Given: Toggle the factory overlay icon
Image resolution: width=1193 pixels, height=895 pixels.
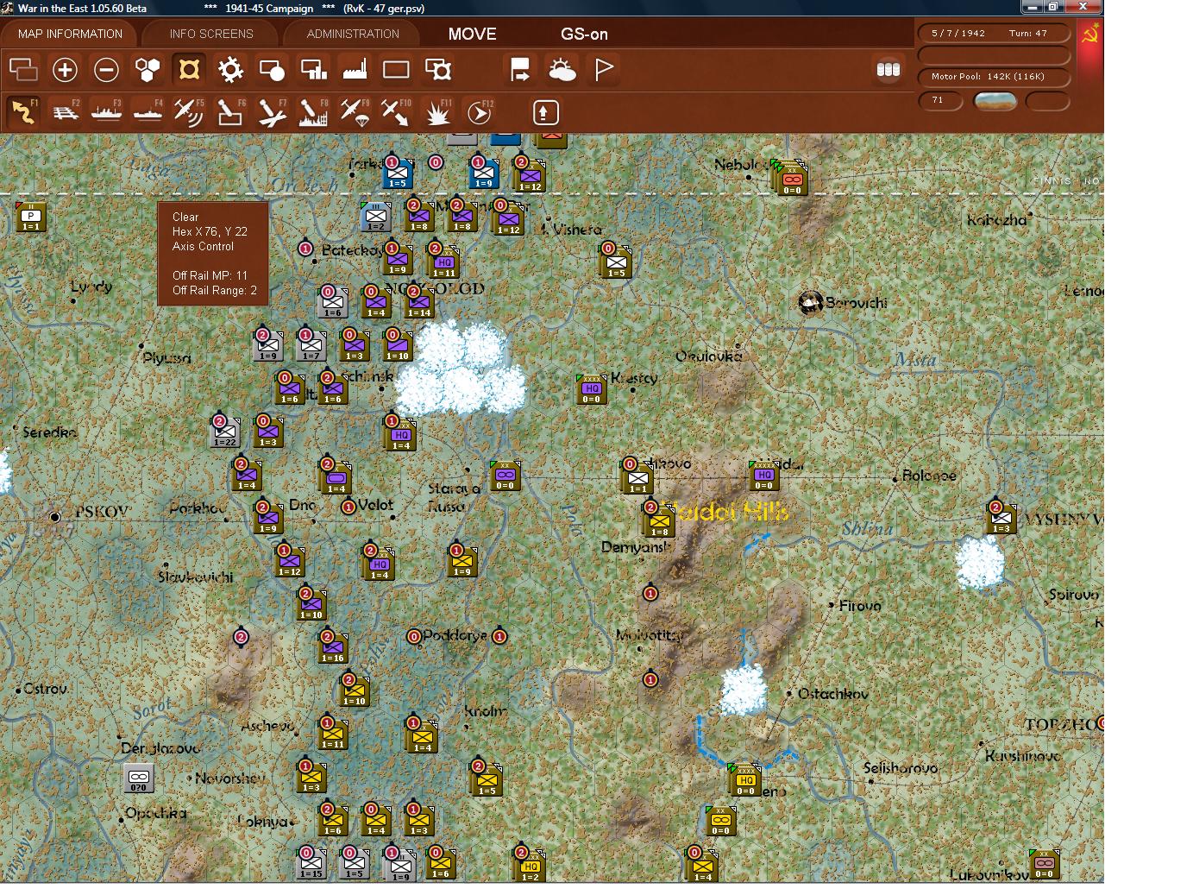Looking at the screenshot, I should point(355,70).
